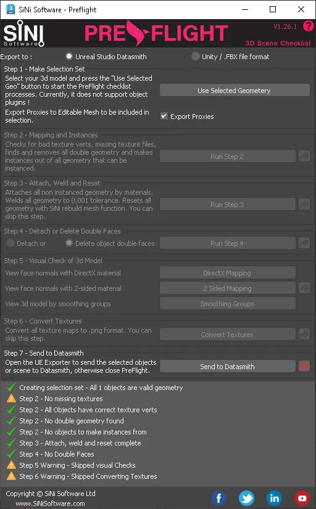Screen dimensions: 316x509
Task: Click the red X beside Send to Datasmith
Action: (x=304, y=366)
